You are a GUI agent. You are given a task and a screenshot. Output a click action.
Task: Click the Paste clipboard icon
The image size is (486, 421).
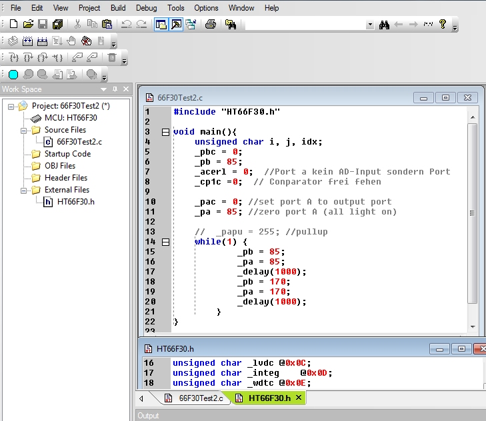(107, 25)
